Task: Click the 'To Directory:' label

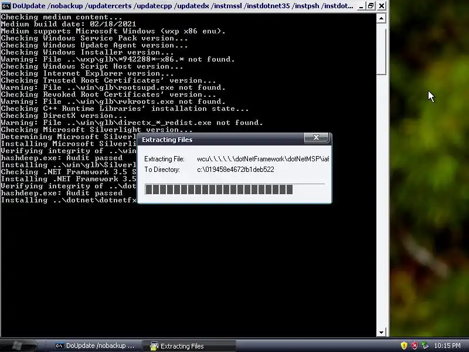Action: click(162, 170)
